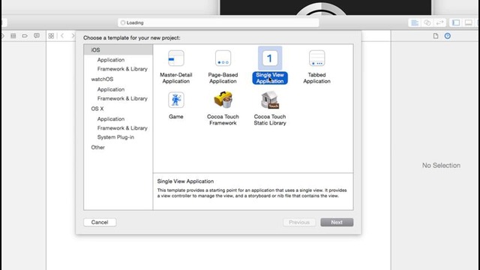Open the related items grid menu

(x=51, y=36)
